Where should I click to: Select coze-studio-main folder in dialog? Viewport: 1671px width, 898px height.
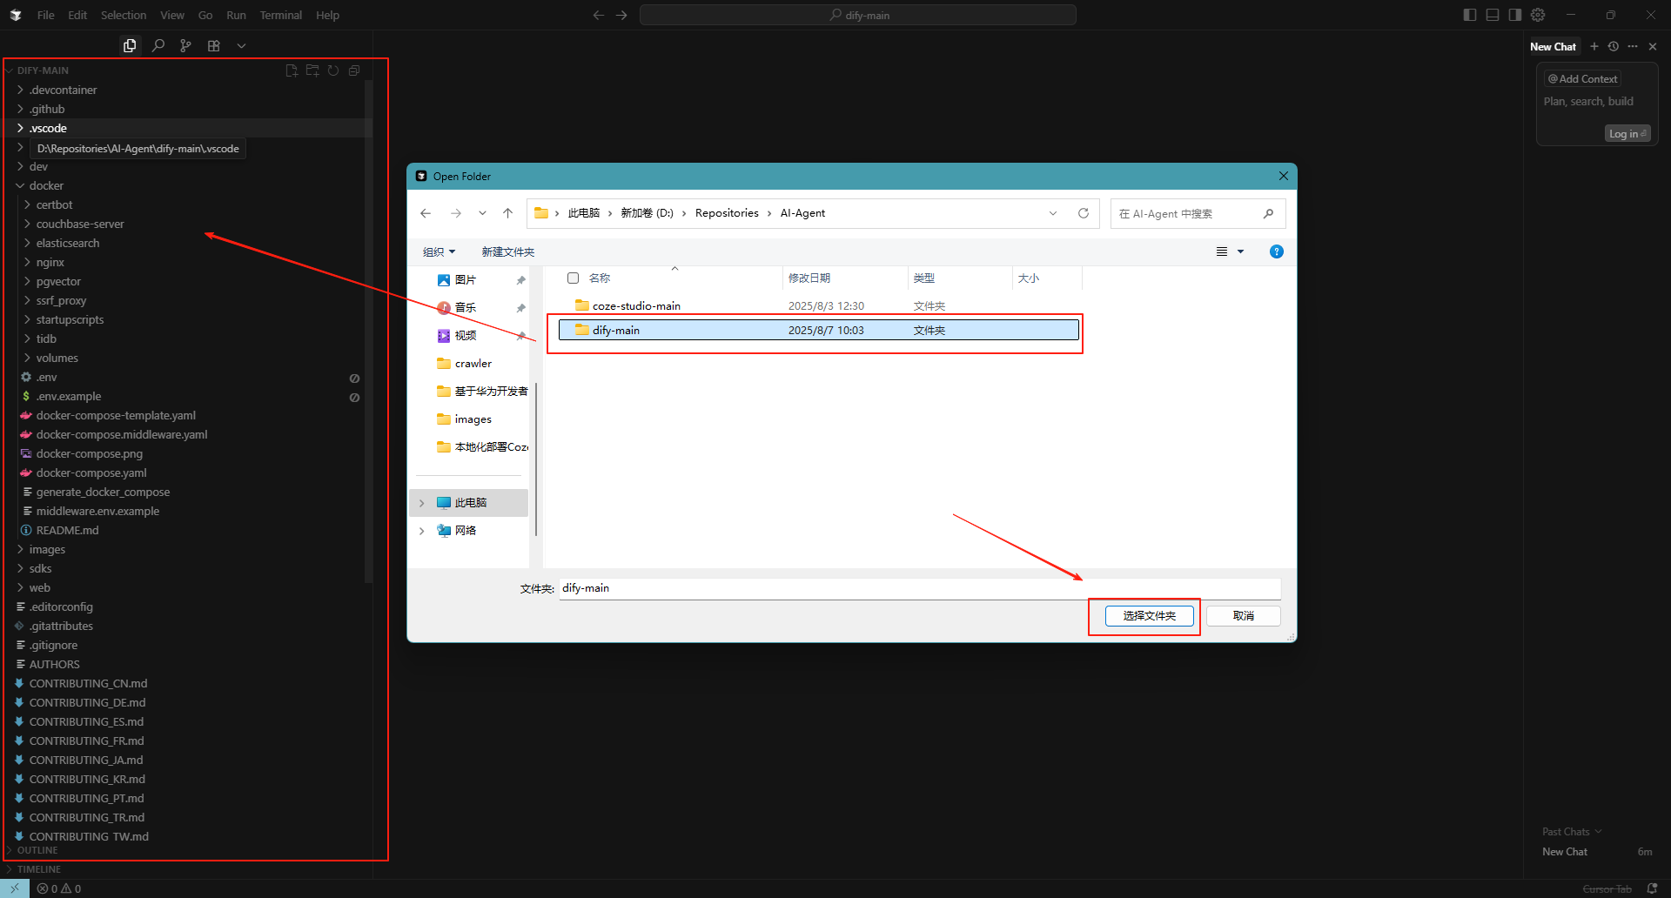[x=636, y=306]
